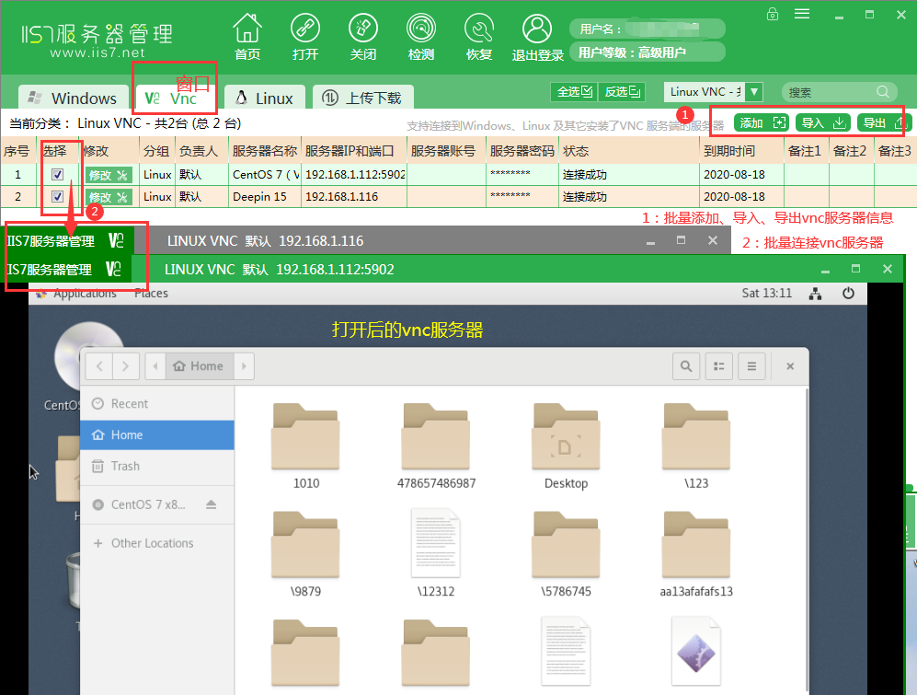Uncheck the Deepin 15 row checkbox
This screenshot has width=917, height=695.
click(x=57, y=197)
